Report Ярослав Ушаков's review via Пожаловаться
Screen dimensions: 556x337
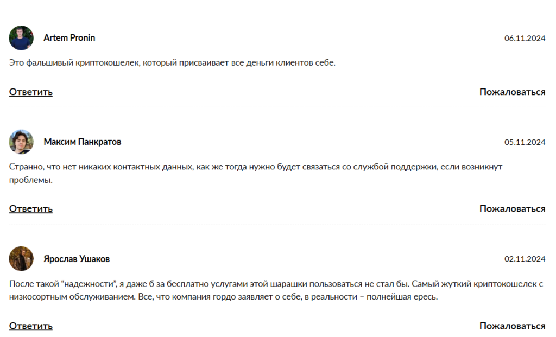click(x=512, y=326)
